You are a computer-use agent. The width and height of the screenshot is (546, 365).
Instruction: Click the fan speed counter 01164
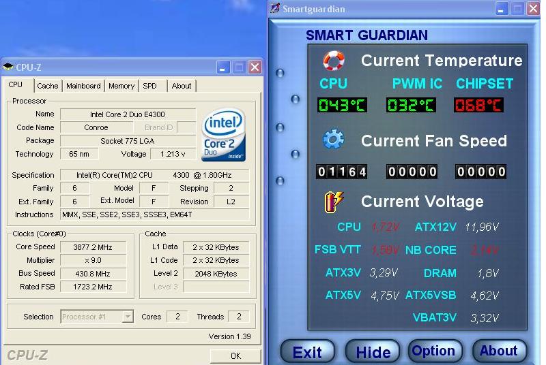pos(342,172)
